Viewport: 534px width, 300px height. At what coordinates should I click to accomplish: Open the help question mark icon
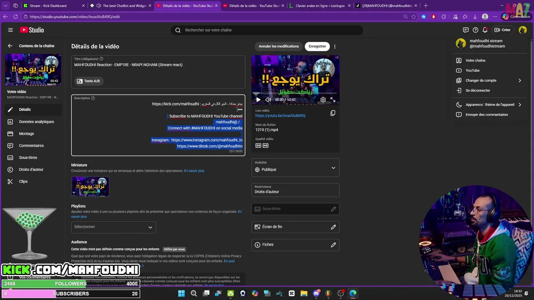click(476, 30)
